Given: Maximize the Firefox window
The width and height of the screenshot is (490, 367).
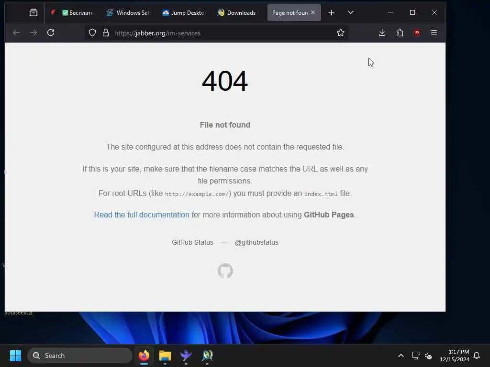Looking at the screenshot, I should click(412, 12).
